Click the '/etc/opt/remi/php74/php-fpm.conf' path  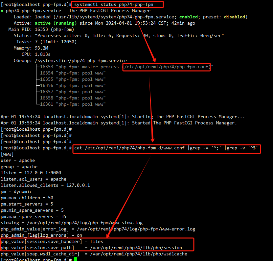[x=166, y=67]
